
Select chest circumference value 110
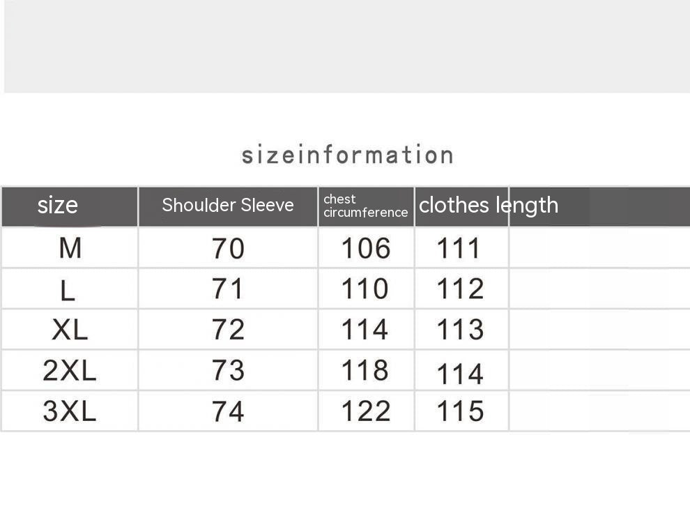click(x=365, y=289)
